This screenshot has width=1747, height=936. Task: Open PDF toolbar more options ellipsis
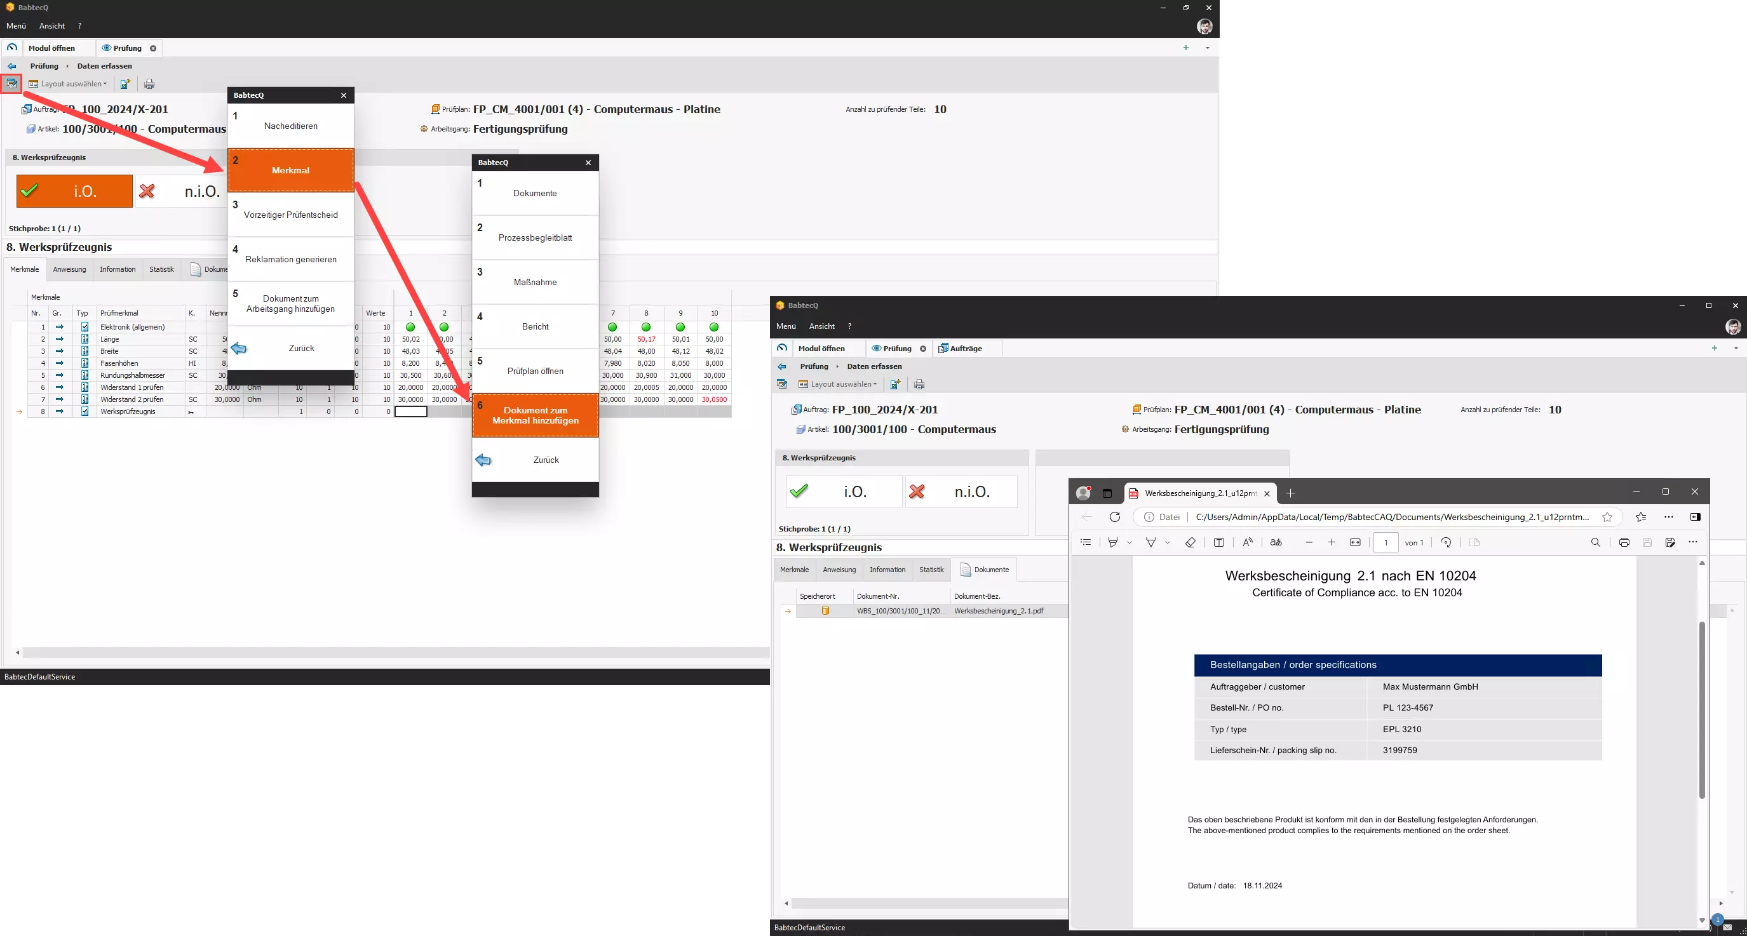tap(1693, 542)
